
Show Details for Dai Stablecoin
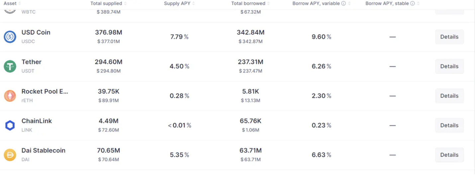point(449,155)
